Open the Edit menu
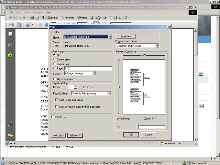The width and height of the screenshot is (220, 165). coord(18,12)
